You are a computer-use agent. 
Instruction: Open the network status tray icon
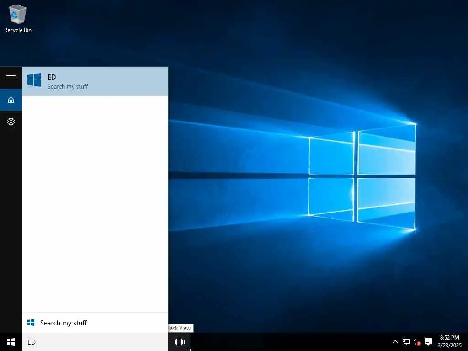click(406, 342)
